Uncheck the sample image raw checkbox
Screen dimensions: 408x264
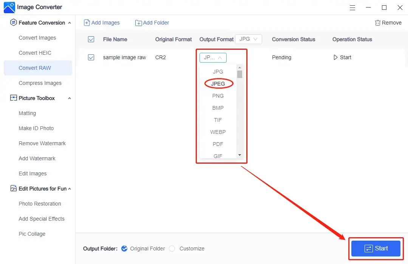click(x=92, y=57)
